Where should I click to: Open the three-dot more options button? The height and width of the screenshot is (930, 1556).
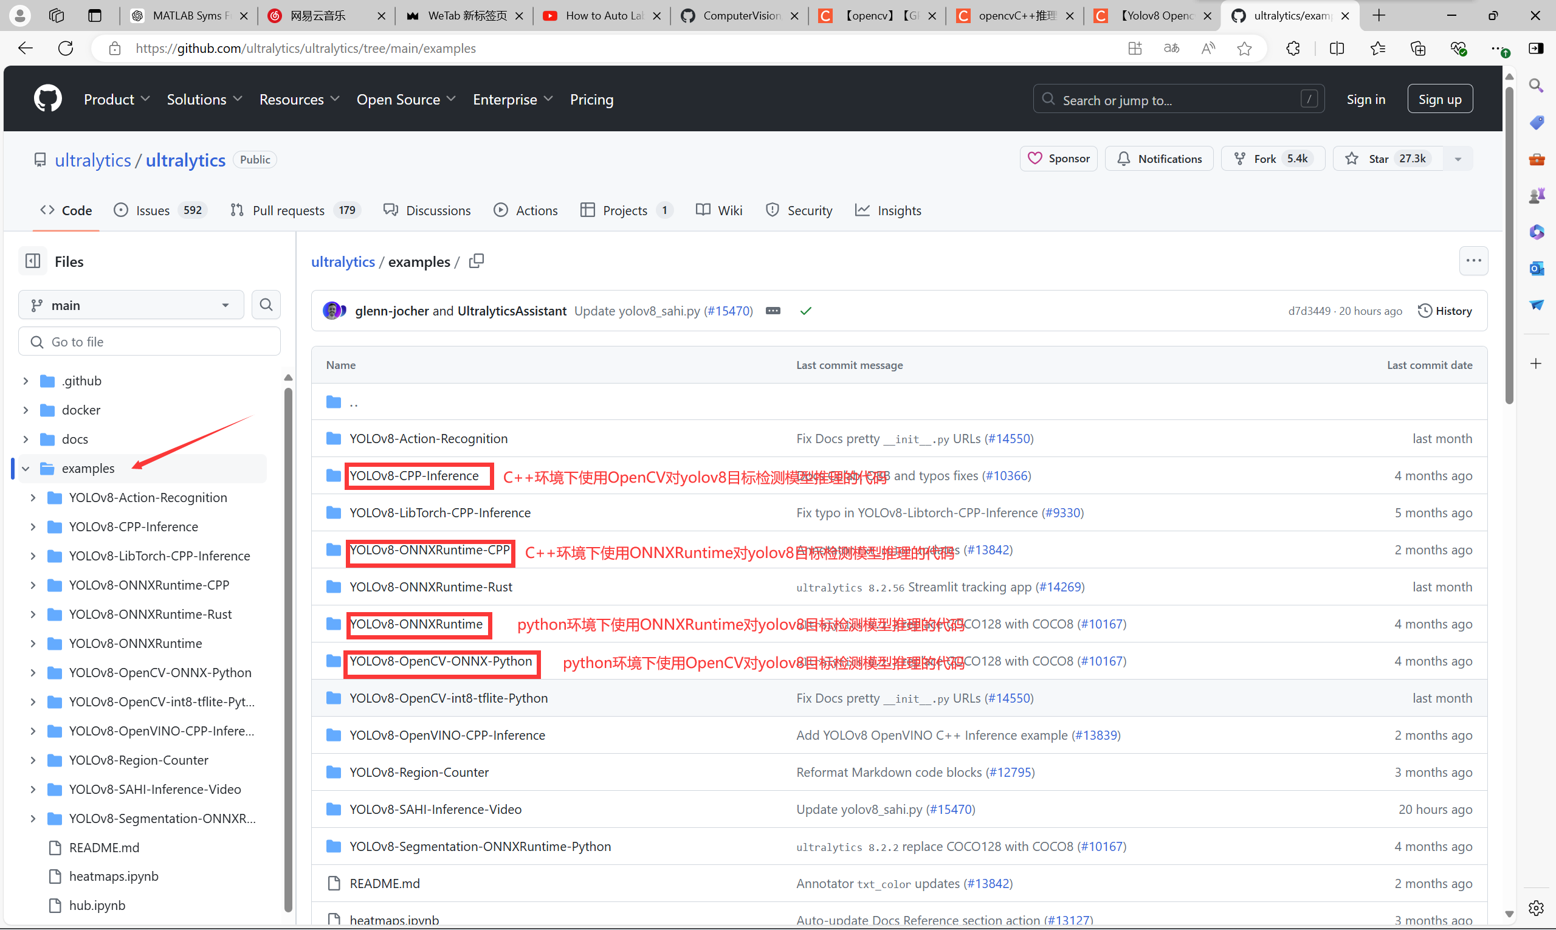pos(1473,261)
